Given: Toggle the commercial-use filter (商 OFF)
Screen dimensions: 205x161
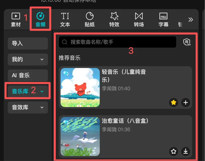Looking at the screenshot, I should (187, 42).
